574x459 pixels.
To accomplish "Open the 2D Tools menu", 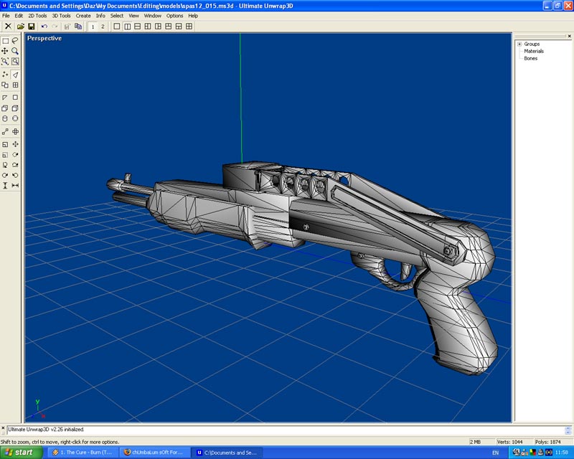I will click(37, 15).
